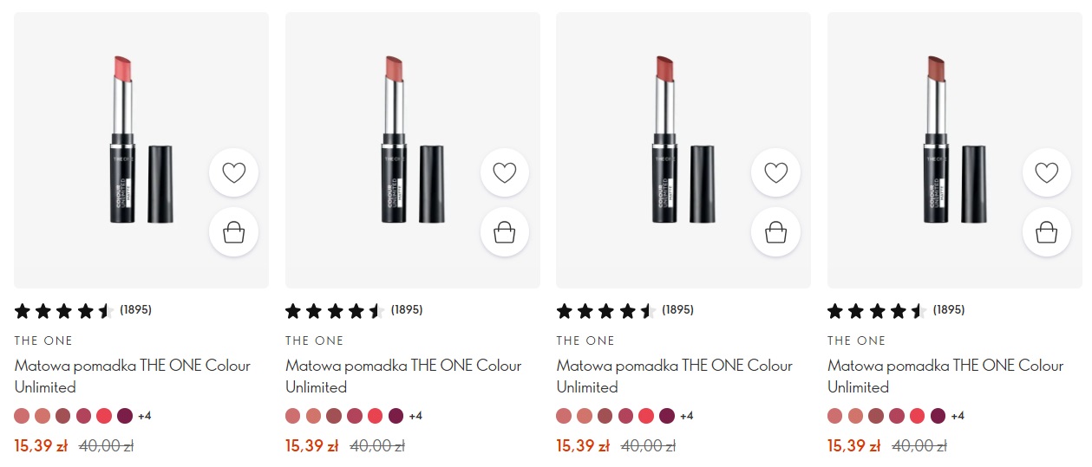1092x467 pixels.
Task: Select third brown swatch on fourth product
Action: point(876,416)
